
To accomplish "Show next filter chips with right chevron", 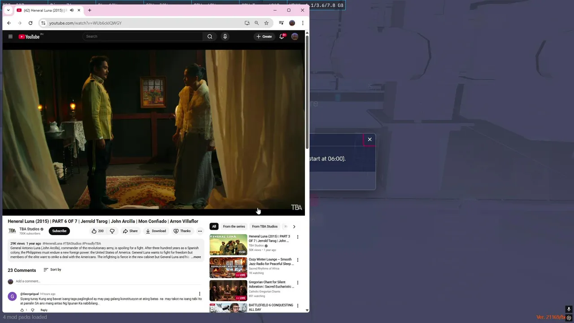I will pyautogui.click(x=294, y=227).
